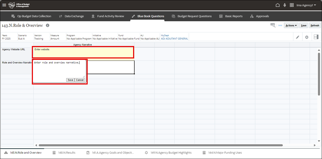
Task: Open the gear settings icon
Action: click(x=307, y=37)
